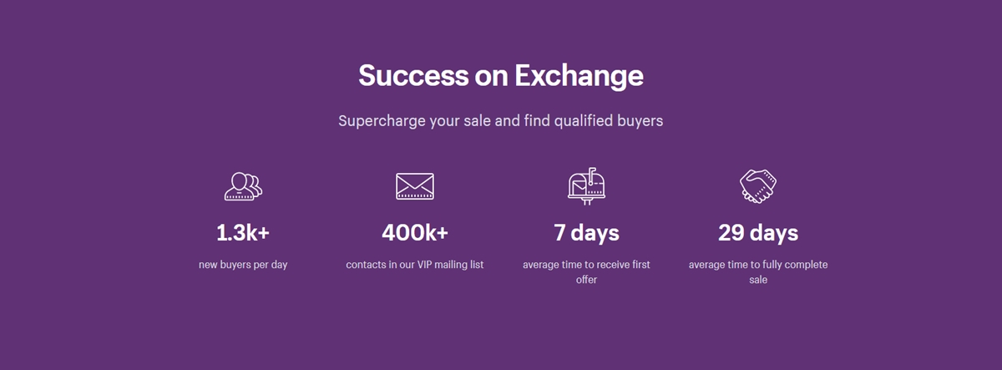This screenshot has height=370, width=1002.
Task: Click "average time to receive first" caption line
Action: click(586, 265)
